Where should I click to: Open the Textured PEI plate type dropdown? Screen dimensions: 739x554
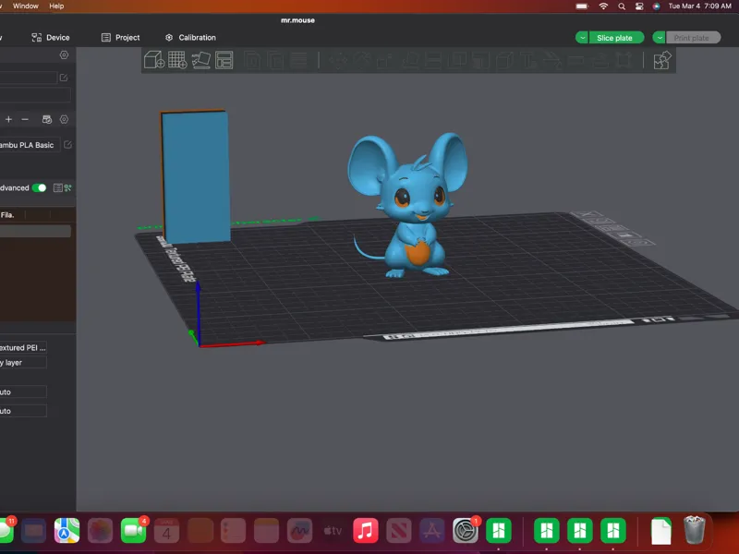23,348
